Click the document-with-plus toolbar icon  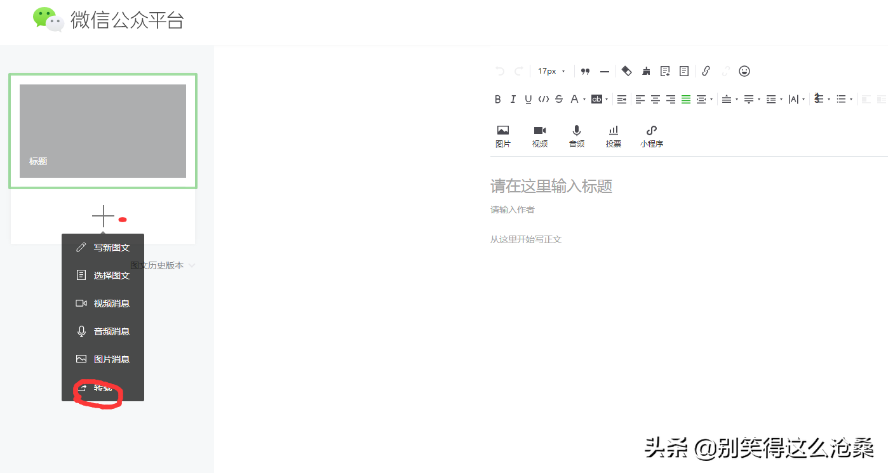(665, 71)
